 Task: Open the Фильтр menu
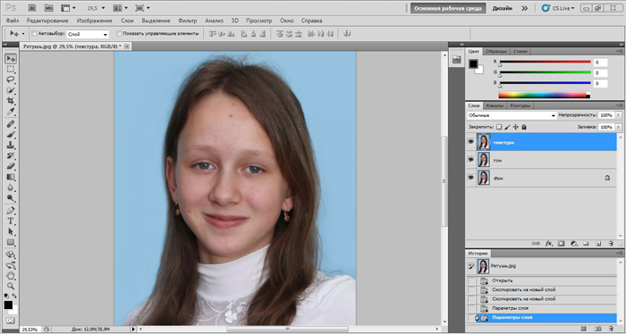tap(188, 21)
